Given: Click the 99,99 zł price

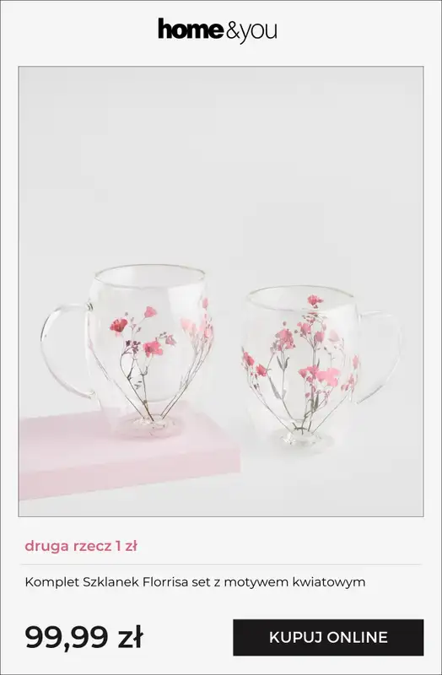Looking at the screenshot, I should point(84,637).
